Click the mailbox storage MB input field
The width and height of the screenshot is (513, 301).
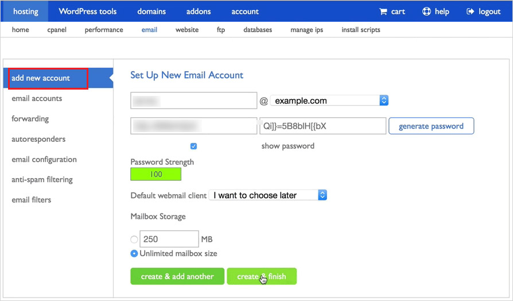[169, 239]
